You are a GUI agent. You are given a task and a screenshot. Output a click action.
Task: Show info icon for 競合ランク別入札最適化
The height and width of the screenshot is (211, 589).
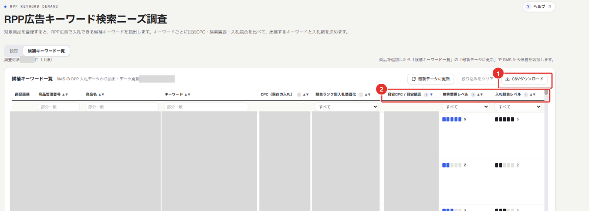point(361,94)
